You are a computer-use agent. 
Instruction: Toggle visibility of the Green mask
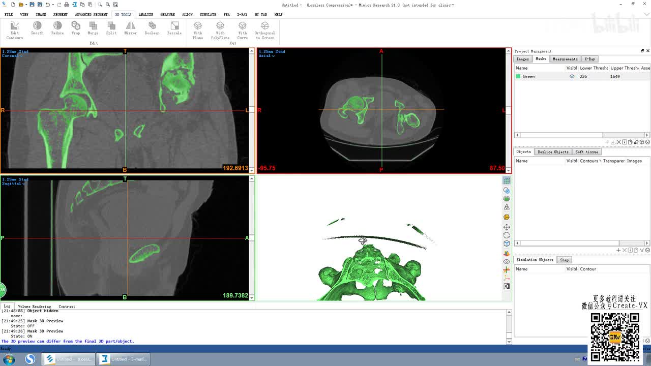coord(572,76)
